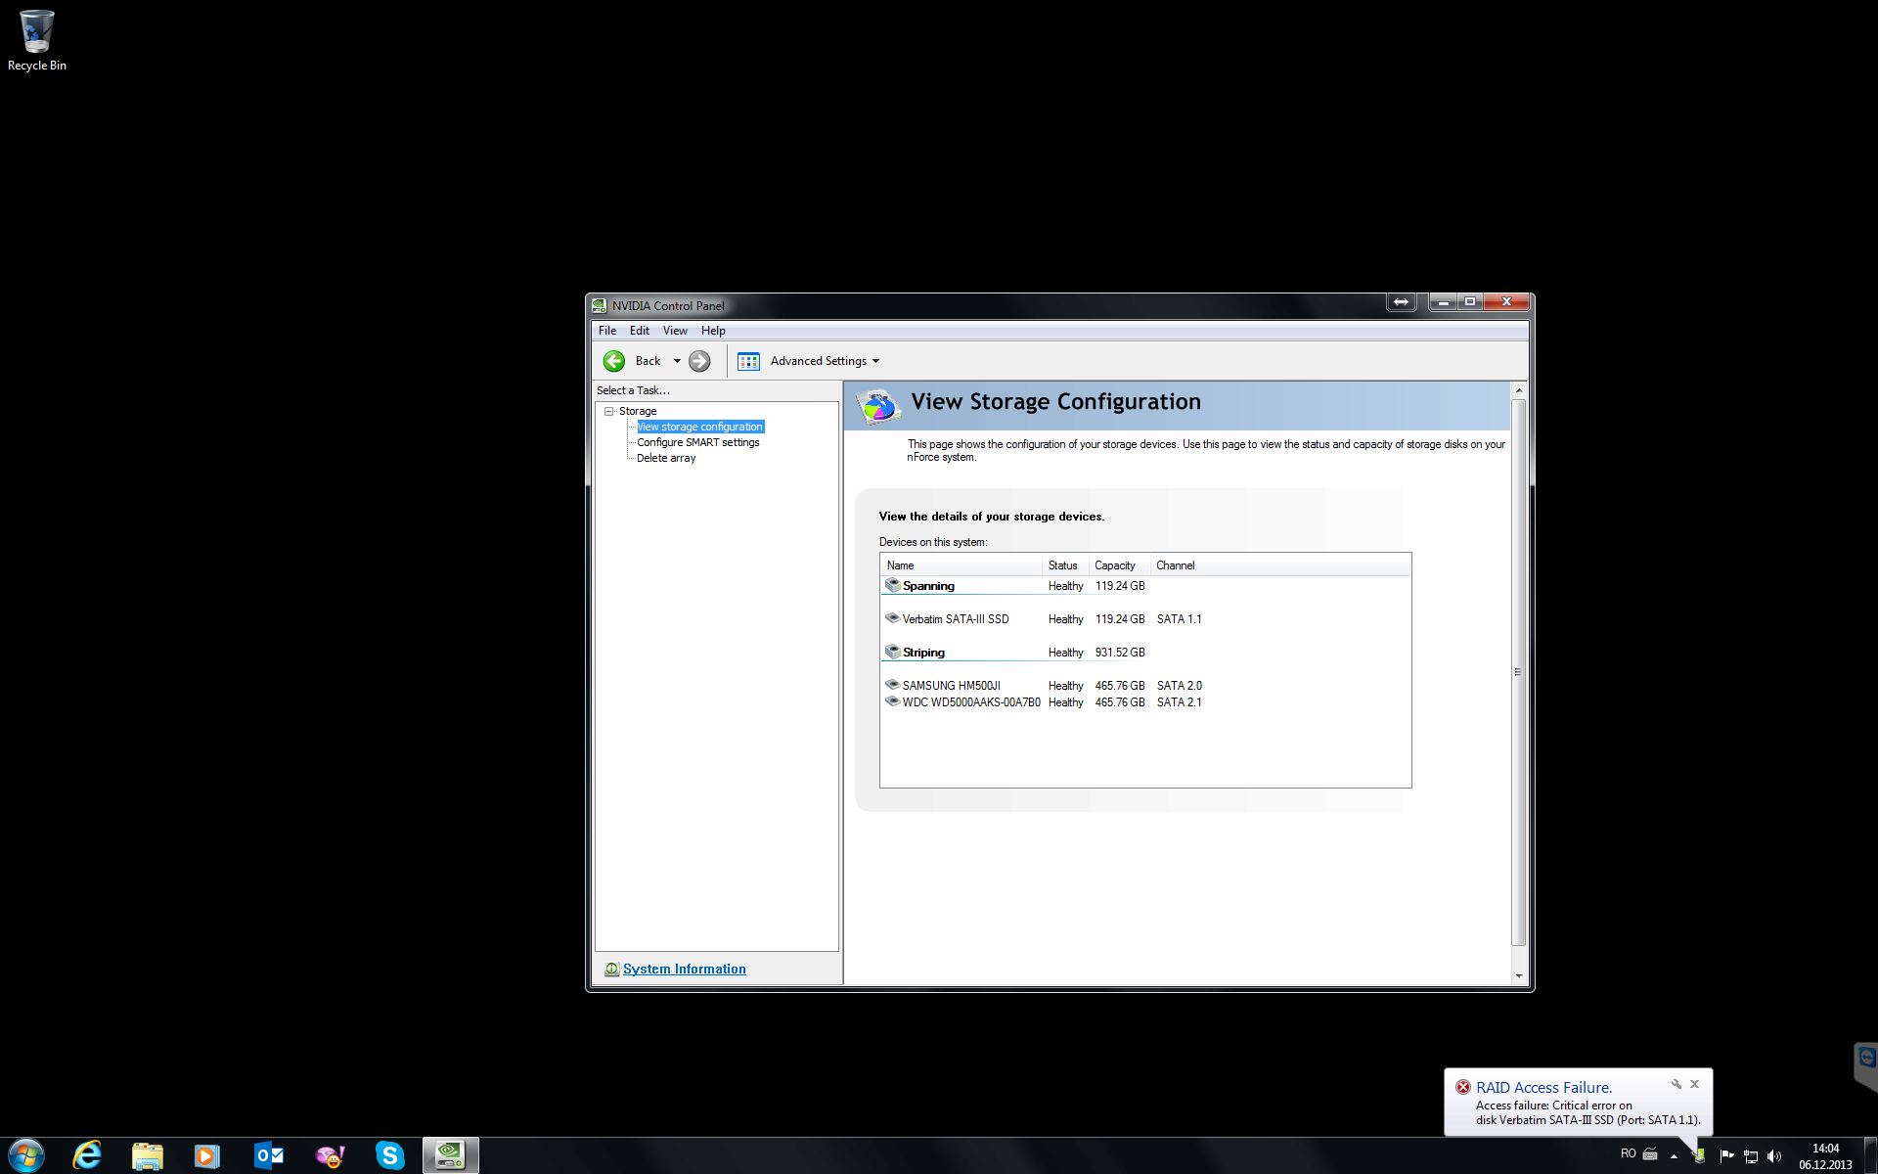Sort devices by Channel column header
Screen dimensions: 1878x1174
[1176, 565]
